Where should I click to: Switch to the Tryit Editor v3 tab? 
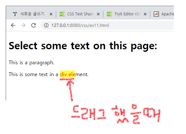128,14
